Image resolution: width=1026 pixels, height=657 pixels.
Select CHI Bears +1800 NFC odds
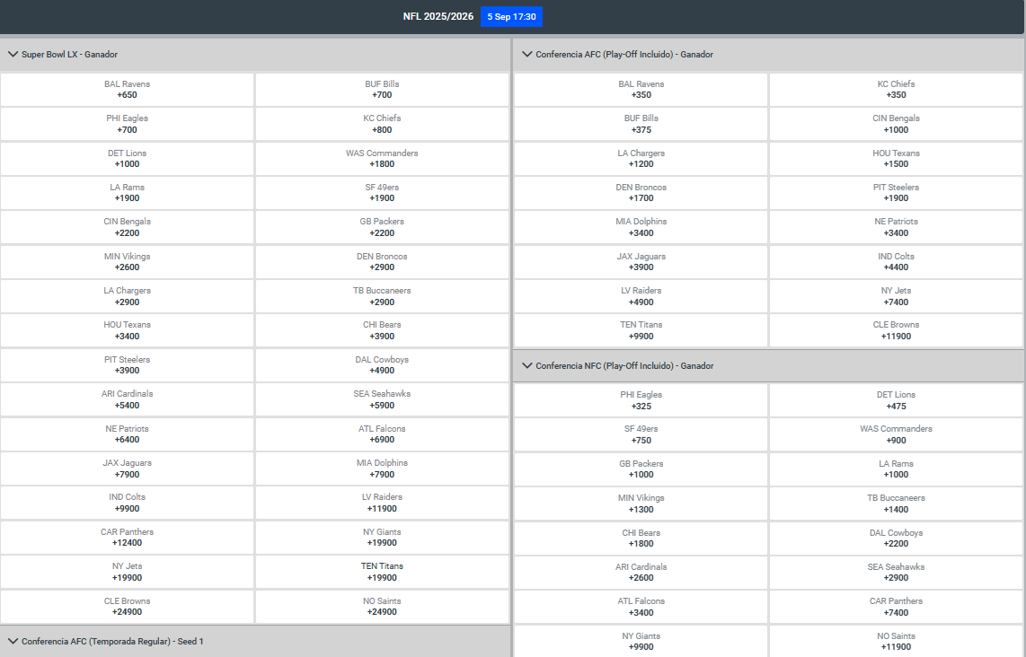tap(641, 538)
